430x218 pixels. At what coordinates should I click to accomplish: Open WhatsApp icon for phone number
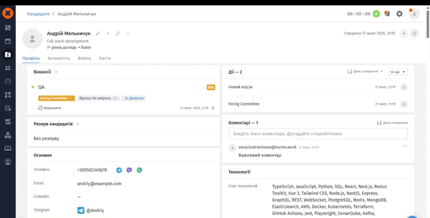pos(139,170)
